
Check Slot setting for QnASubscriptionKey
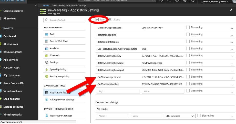point(188,84)
